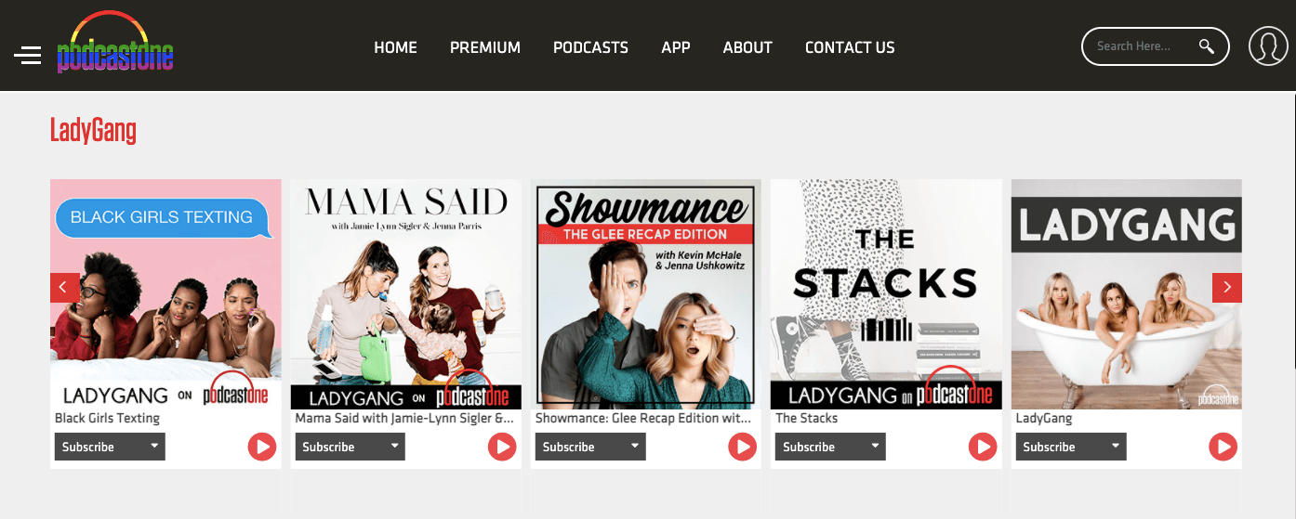Open Subscribe dropdown for The Stacks
Image resolution: width=1296 pixels, height=519 pixels.
point(830,447)
